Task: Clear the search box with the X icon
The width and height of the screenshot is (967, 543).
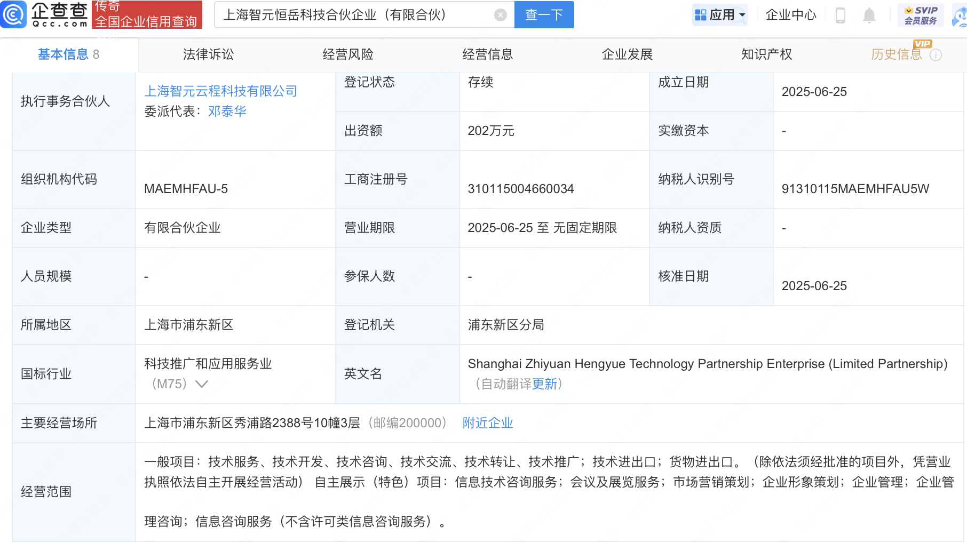Action: (500, 15)
